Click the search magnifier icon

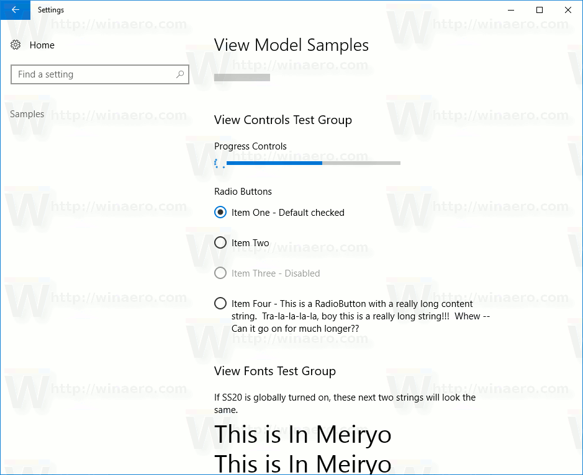coord(180,74)
